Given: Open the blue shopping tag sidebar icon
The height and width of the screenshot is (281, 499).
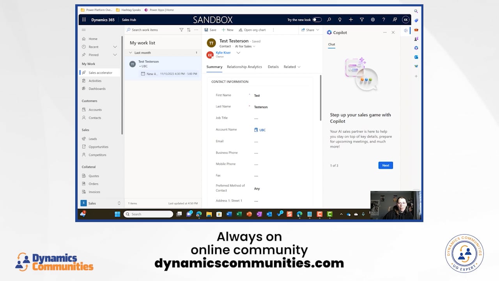Looking at the screenshot, I should [x=416, y=20].
